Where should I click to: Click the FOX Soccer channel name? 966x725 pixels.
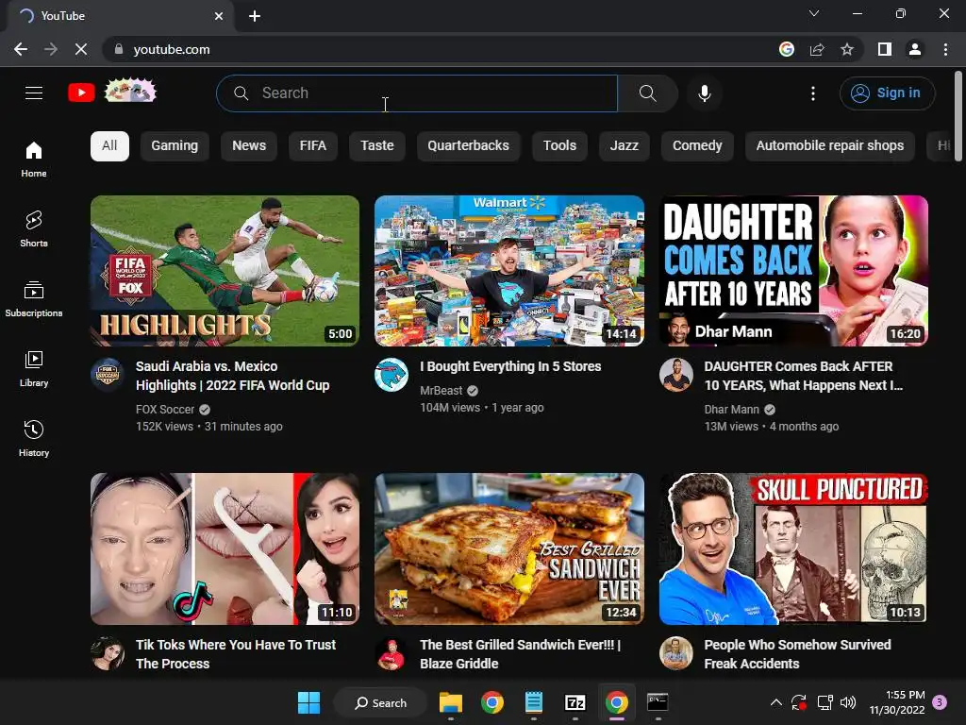click(165, 410)
